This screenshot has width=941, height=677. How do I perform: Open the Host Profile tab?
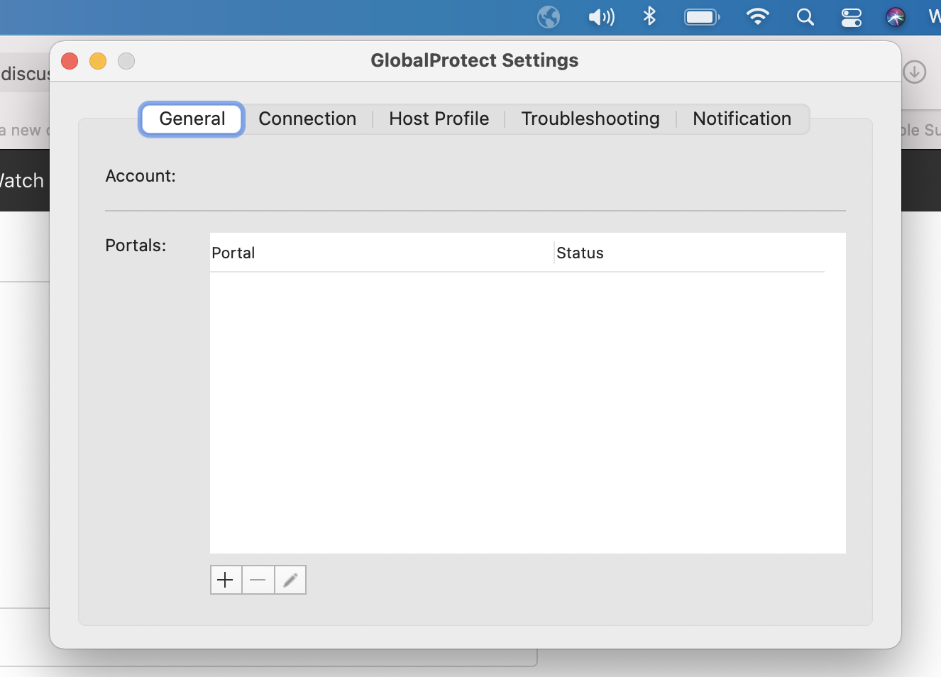tap(439, 119)
